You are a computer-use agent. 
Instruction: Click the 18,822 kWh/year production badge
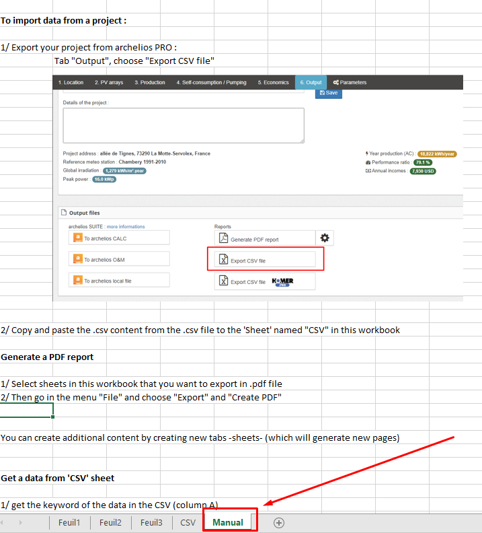(437, 154)
